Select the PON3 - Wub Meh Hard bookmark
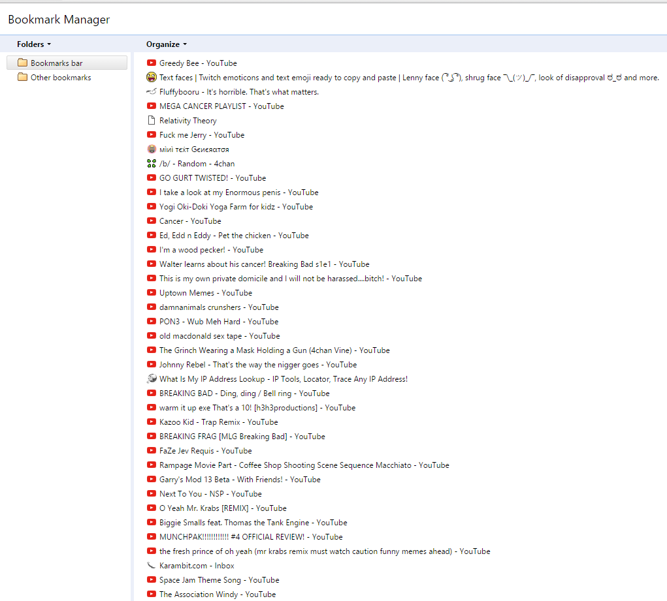 pyautogui.click(x=219, y=322)
